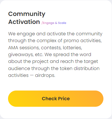Click the text "target" in description paragraph
Image resolution: width=112 pixels, height=119 pixels.
91,62
